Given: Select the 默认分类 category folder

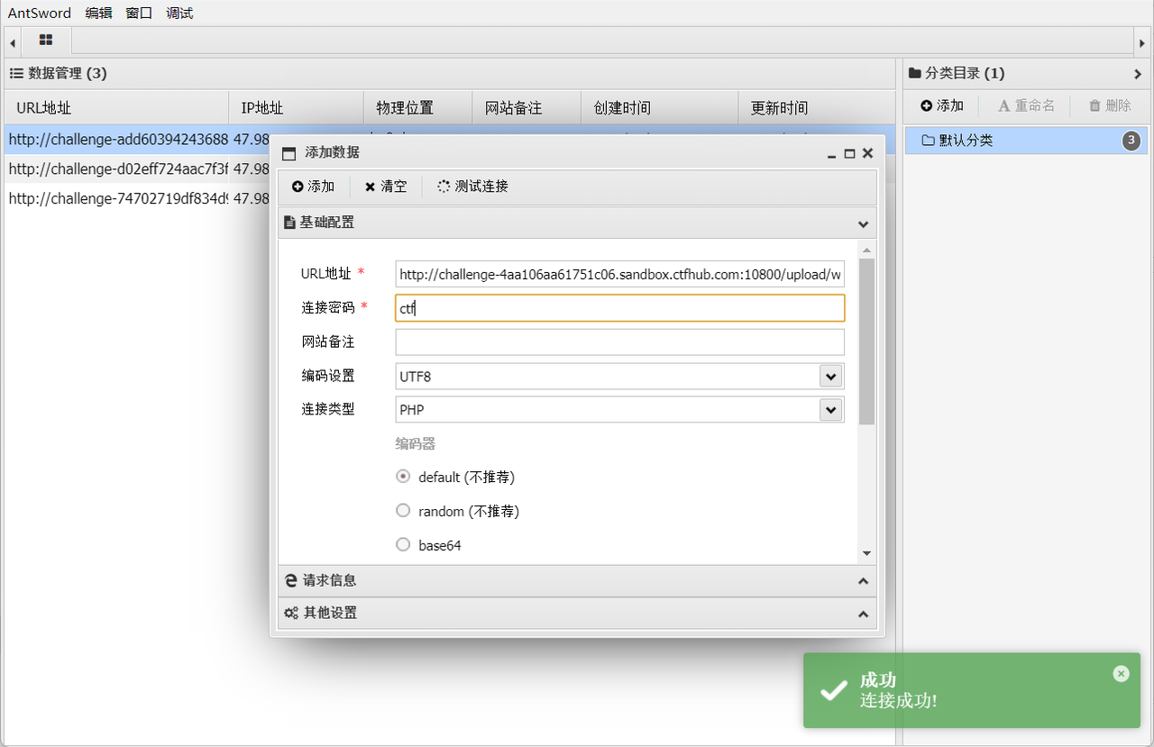Looking at the screenshot, I should coord(966,141).
